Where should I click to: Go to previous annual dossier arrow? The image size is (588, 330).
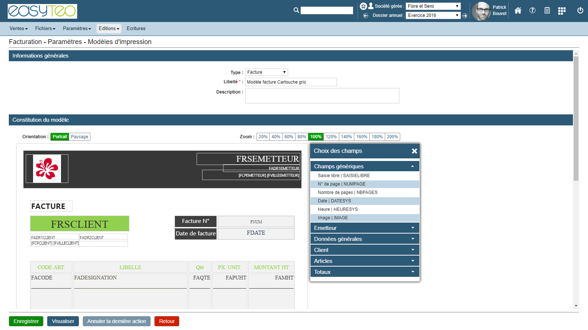(x=366, y=15)
